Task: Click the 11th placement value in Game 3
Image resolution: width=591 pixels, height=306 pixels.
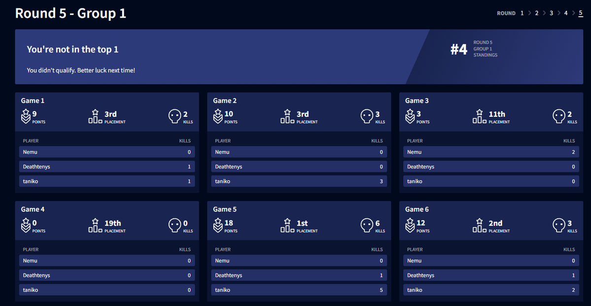Action: (x=497, y=114)
